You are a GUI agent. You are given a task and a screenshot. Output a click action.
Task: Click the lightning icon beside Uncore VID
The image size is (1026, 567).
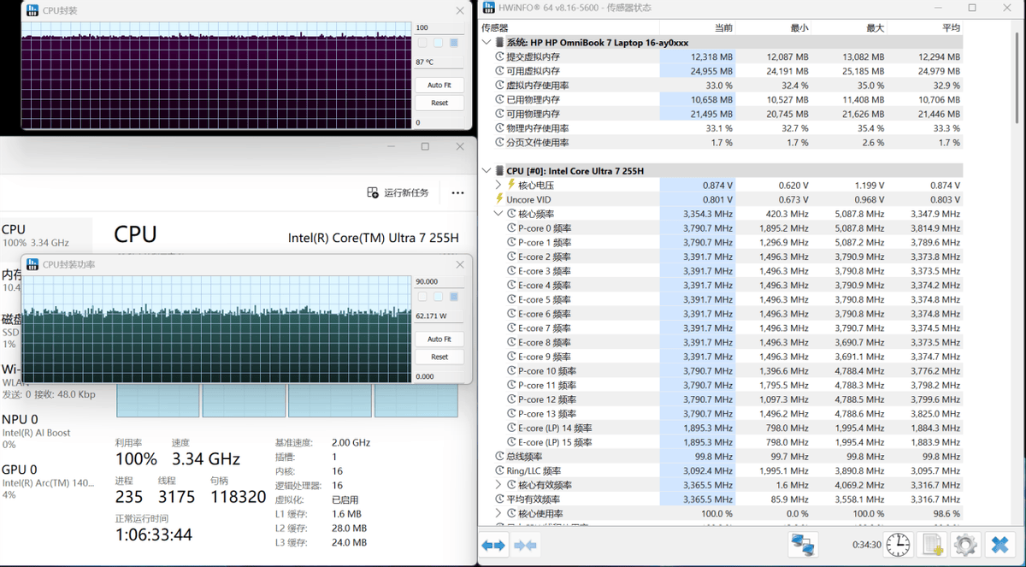click(x=499, y=199)
